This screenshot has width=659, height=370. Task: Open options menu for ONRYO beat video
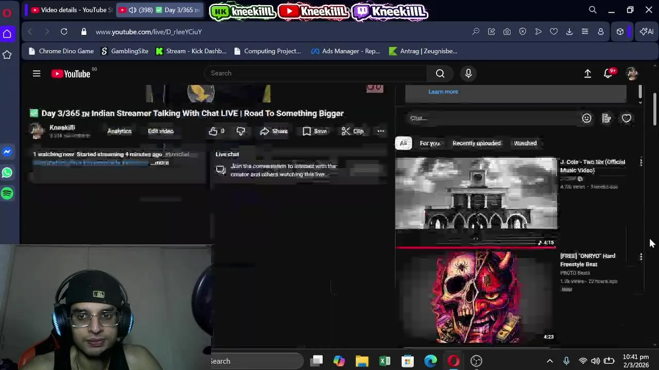(x=641, y=256)
